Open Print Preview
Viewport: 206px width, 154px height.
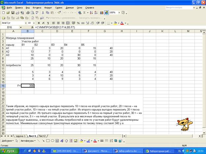32,13
